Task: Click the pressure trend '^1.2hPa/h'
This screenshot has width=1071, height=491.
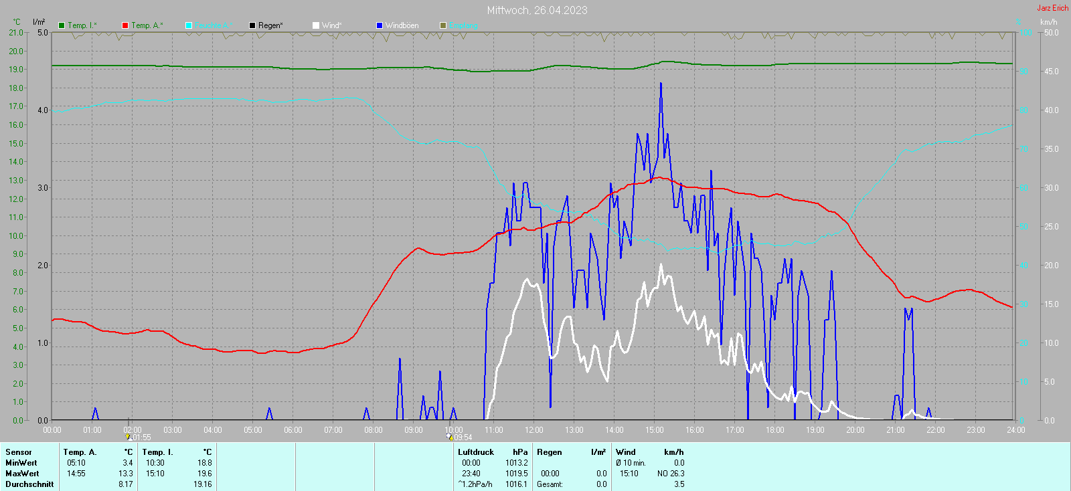Action: click(475, 484)
